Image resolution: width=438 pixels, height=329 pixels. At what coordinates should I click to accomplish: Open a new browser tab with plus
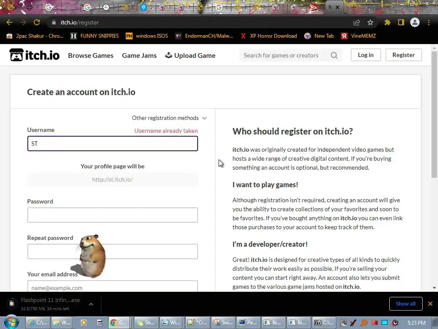[353, 7]
